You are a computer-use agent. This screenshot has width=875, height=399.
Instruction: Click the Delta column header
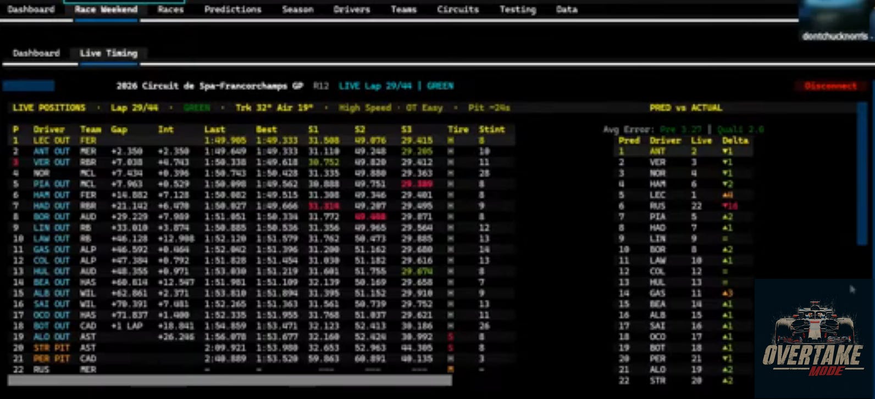(x=735, y=141)
